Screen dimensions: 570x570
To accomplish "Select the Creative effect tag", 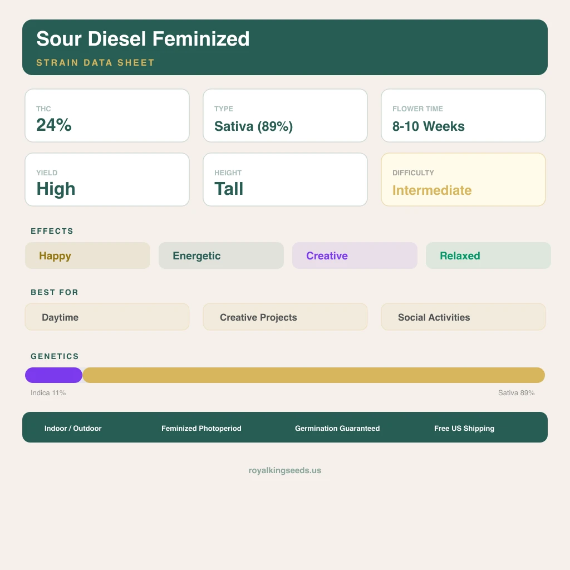I will coord(355,255).
